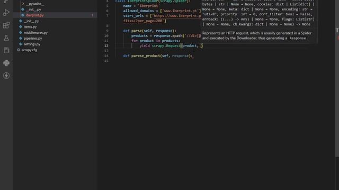Open the Python activity bar panel
Screen dimensions: 339x190
click(6, 63)
